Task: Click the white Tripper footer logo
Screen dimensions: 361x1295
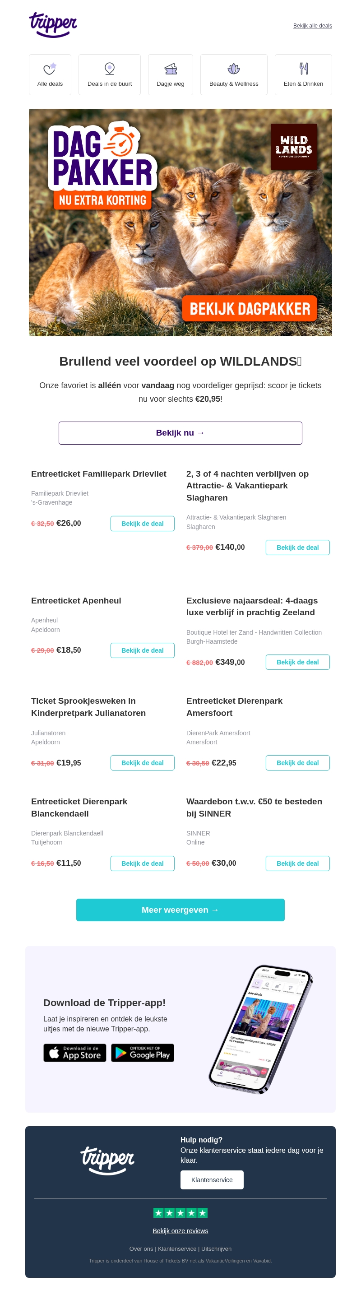Action: [107, 1160]
